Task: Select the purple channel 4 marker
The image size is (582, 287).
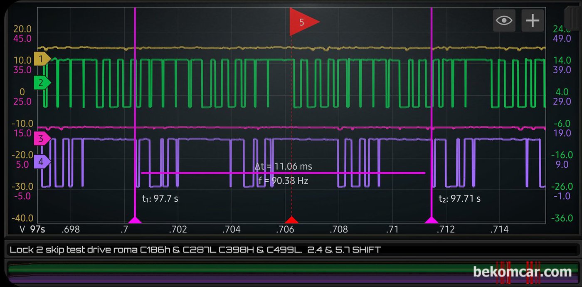Action: 42,161
